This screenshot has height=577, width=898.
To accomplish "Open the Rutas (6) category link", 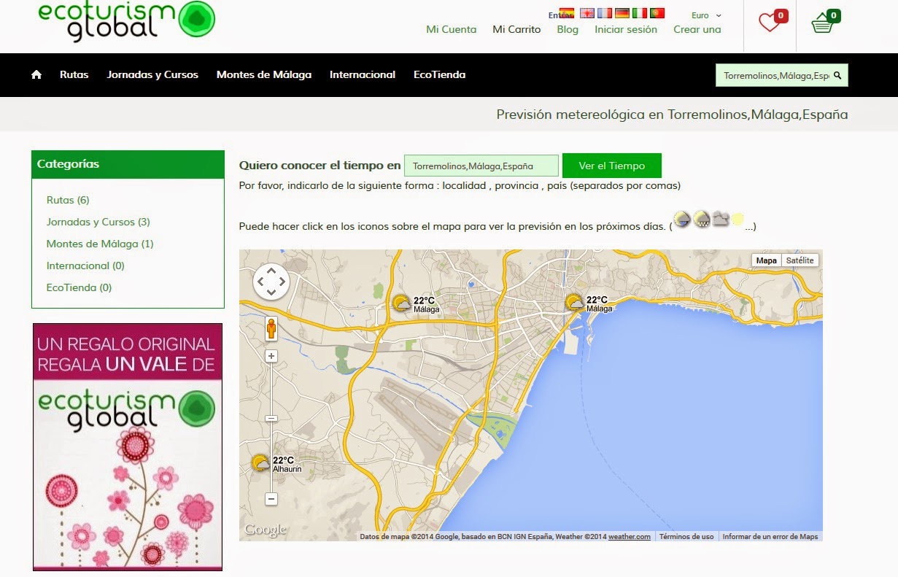I will 68,199.
